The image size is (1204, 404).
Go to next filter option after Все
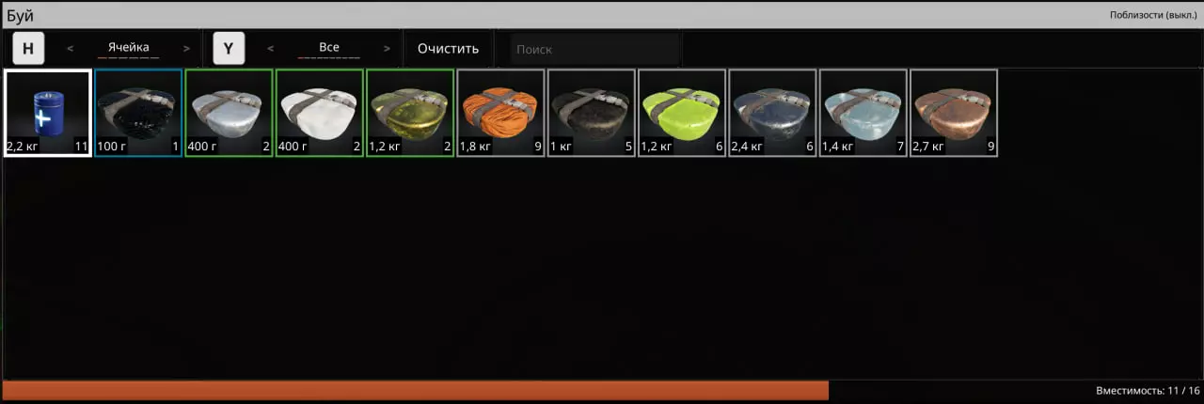[387, 48]
